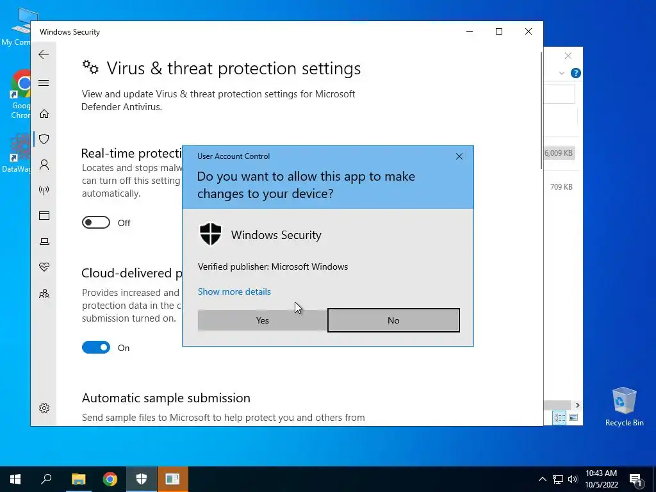Open Windows Start menu
The height and width of the screenshot is (492, 656).
[x=15, y=479]
